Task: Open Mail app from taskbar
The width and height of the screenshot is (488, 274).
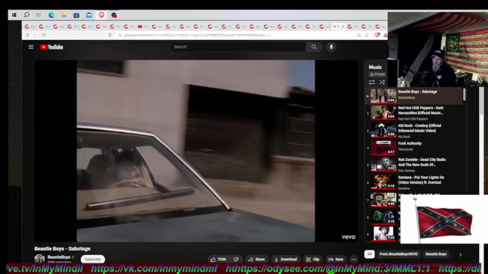Action: (x=89, y=15)
